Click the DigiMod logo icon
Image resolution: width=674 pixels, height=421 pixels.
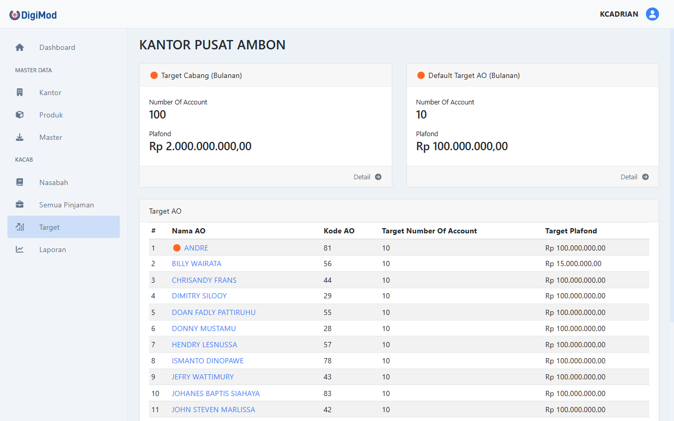coord(15,15)
